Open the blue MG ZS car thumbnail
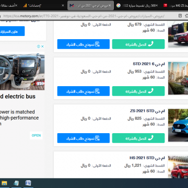 178,125
